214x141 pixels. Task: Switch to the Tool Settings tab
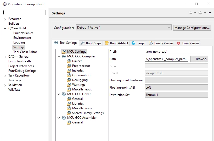click(66, 43)
